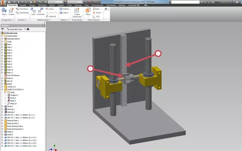This screenshot has height=151, width=242.
Task: Select the Pattern component tool
Action: click(x=64, y=9)
